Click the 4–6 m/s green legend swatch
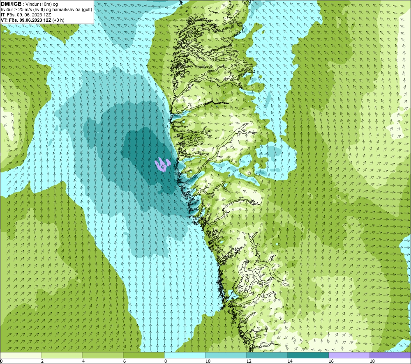The height and width of the screenshot is (364, 411). click(x=103, y=355)
